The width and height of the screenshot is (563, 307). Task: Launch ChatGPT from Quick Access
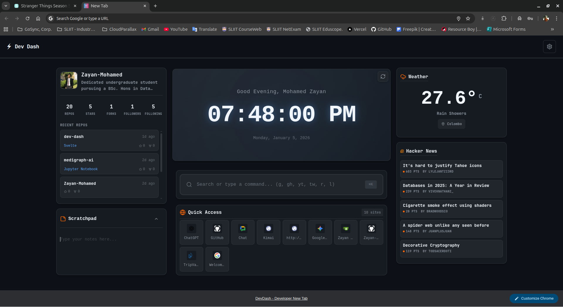pyautogui.click(x=191, y=232)
